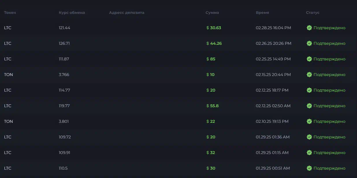Viewport: 357px width, 178px height.
Task: Click the Курс обмена column header
Action: (x=72, y=13)
